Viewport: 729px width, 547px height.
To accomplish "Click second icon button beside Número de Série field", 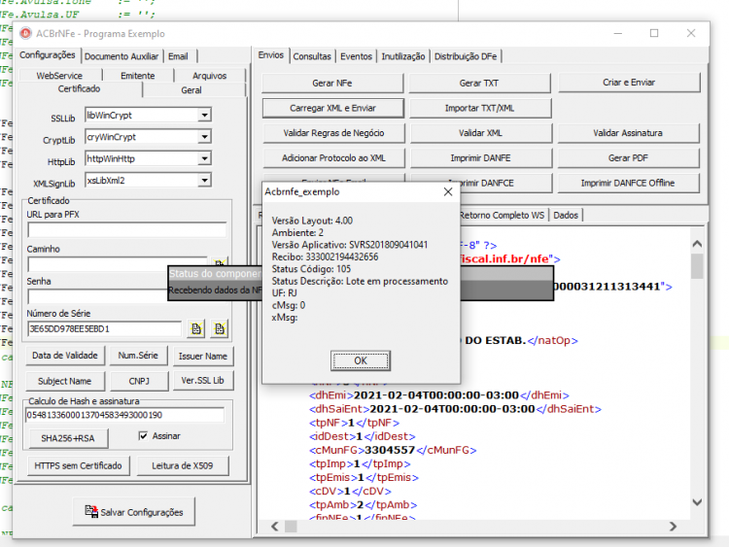I will [x=220, y=328].
